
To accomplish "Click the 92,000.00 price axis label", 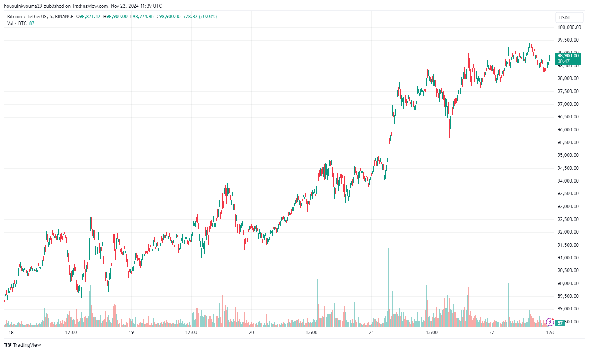I will 568,232.
